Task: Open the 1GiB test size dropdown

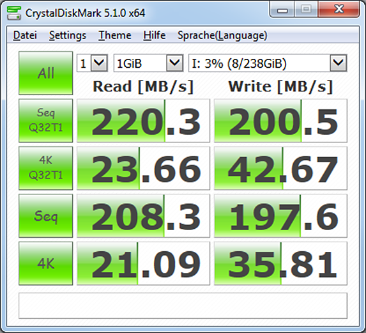Action: point(148,63)
